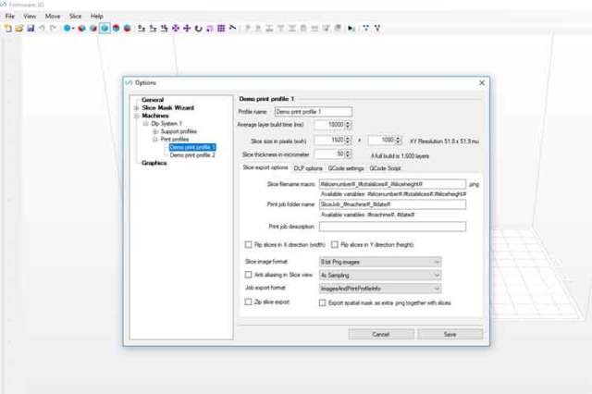Screen dimensions: 592x394
Task: Open the Job export format dropdown
Action: pyautogui.click(x=379, y=289)
